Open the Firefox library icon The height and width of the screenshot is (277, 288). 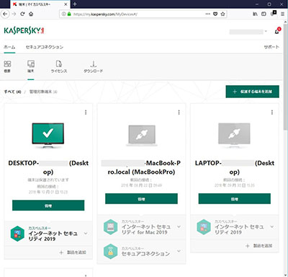coord(256,14)
